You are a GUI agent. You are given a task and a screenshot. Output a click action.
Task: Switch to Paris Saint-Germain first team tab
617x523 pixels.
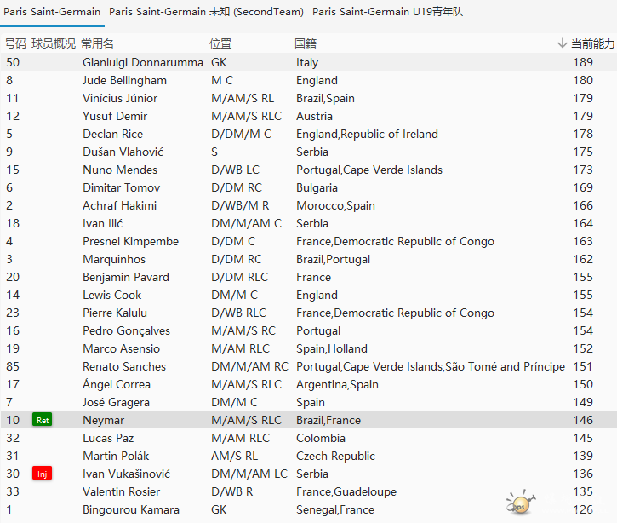click(x=52, y=12)
